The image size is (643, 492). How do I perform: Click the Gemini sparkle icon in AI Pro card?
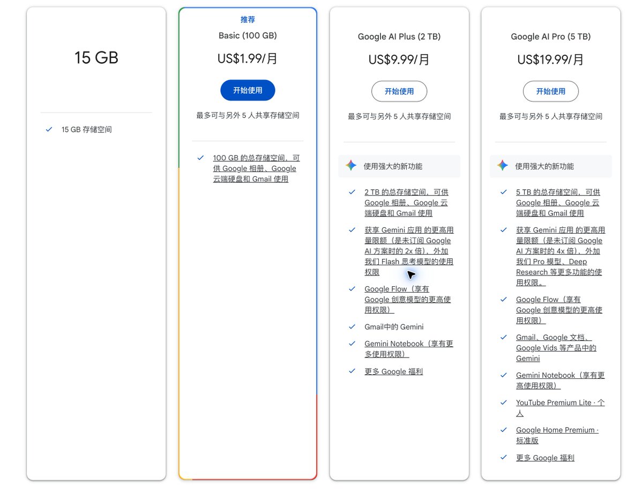502,166
